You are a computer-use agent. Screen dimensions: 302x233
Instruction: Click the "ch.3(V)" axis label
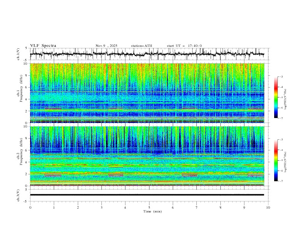tap(18, 195)
